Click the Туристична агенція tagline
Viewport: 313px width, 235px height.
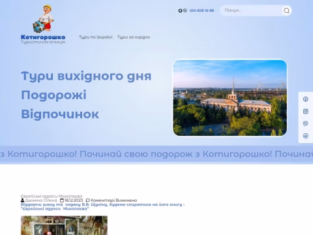[43, 42]
